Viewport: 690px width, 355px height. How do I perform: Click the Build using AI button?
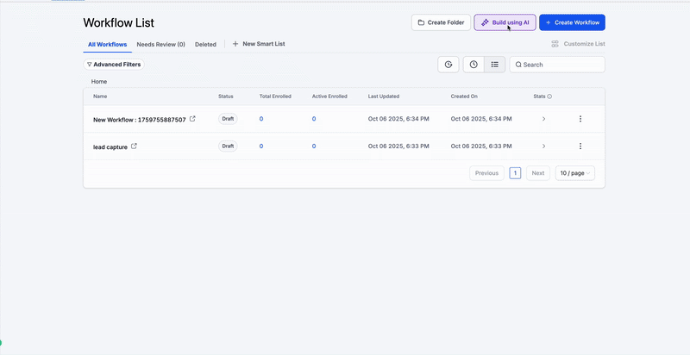(505, 22)
